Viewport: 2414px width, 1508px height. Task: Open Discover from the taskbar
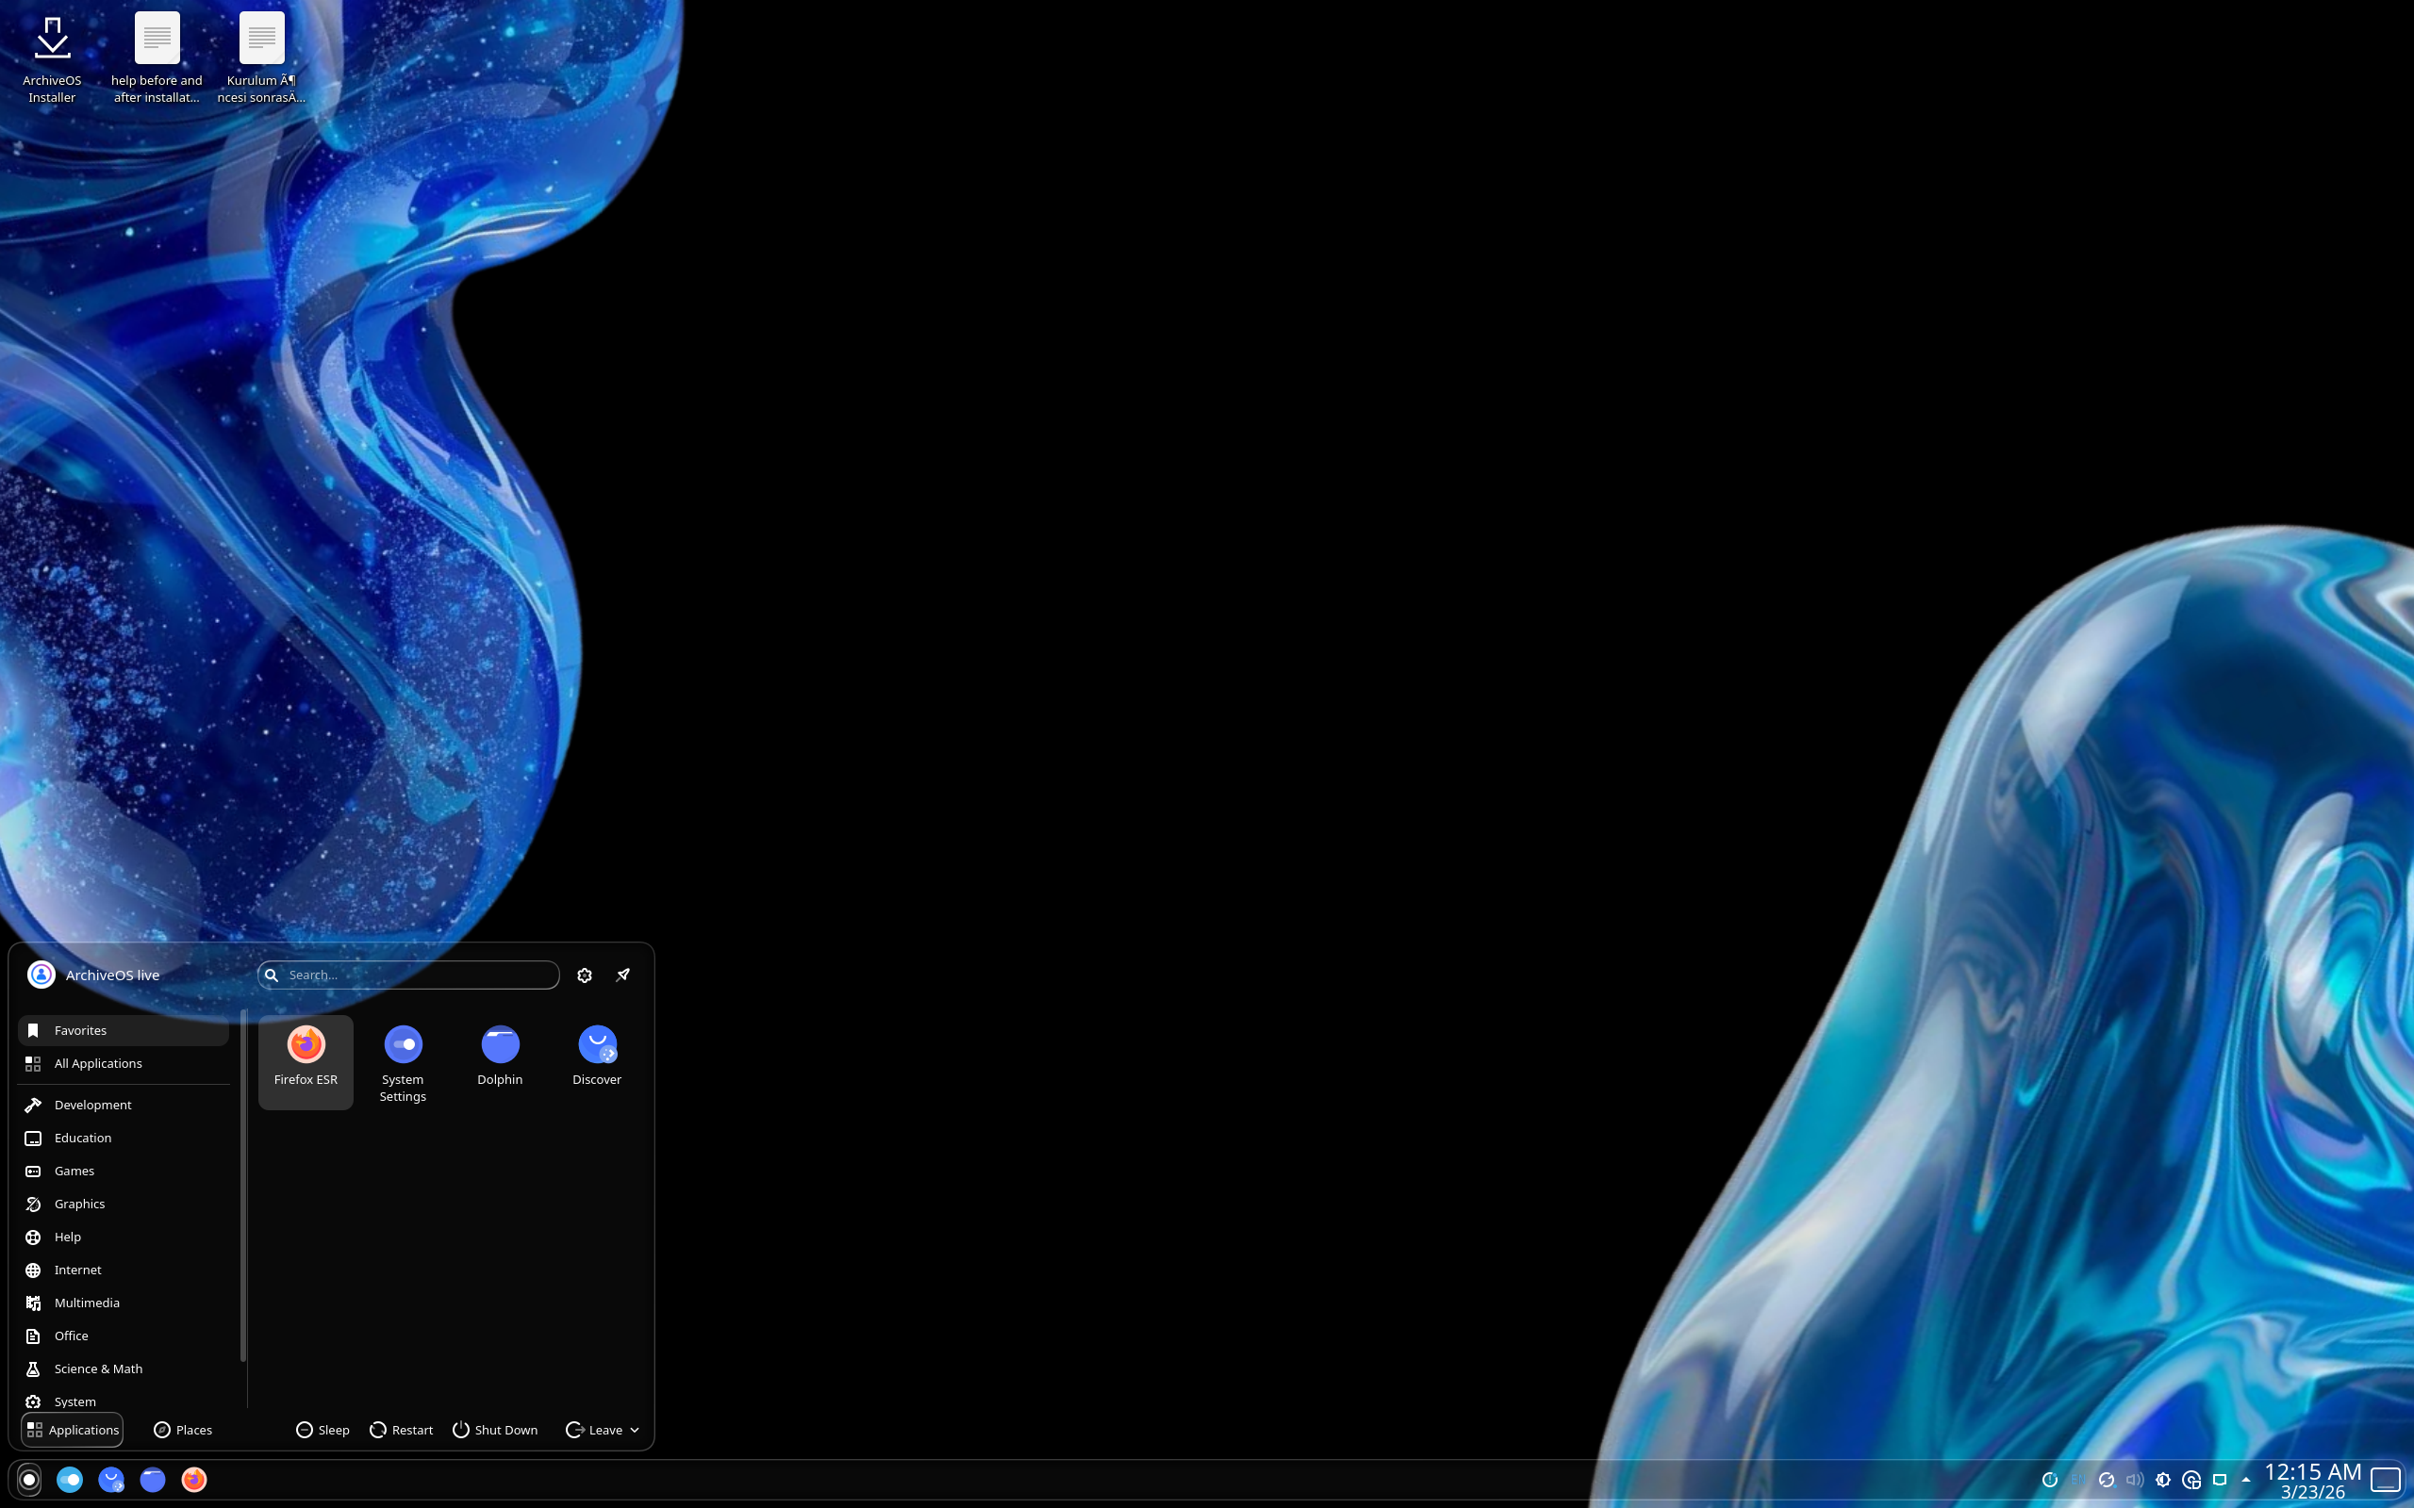(110, 1479)
